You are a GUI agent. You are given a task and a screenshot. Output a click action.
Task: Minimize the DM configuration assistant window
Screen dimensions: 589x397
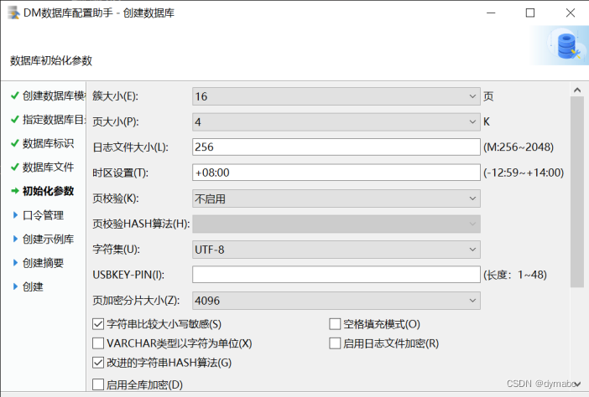[491, 13]
